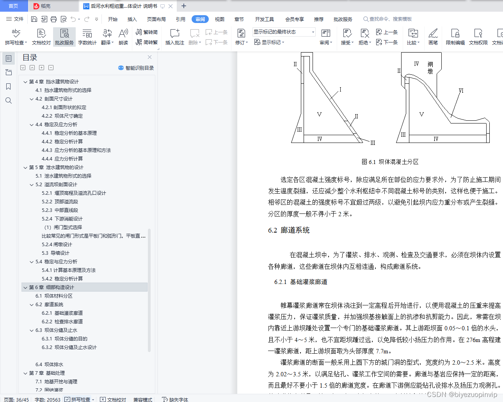The height and width of the screenshot is (402, 503).
Task: Run 字数统计 word count
Action: click(87, 37)
